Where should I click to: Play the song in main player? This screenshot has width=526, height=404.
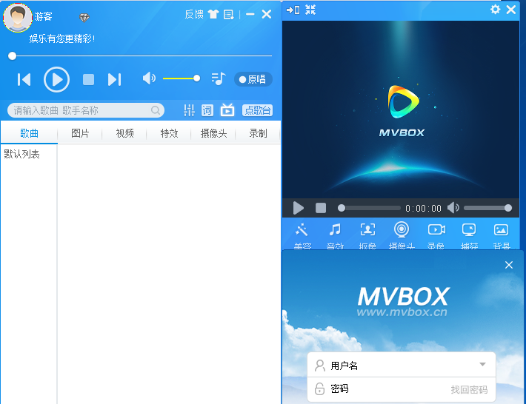point(57,80)
